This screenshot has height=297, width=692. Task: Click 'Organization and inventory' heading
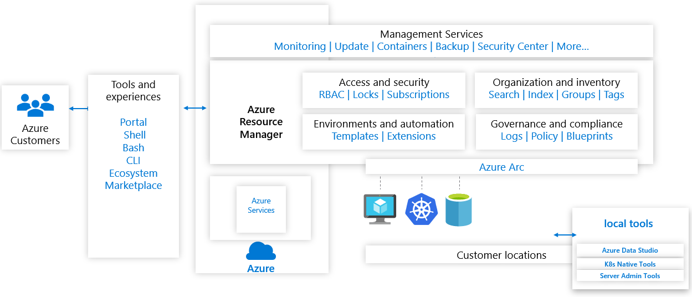click(x=556, y=83)
